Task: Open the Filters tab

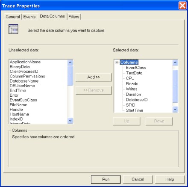Action: [x=73, y=17]
